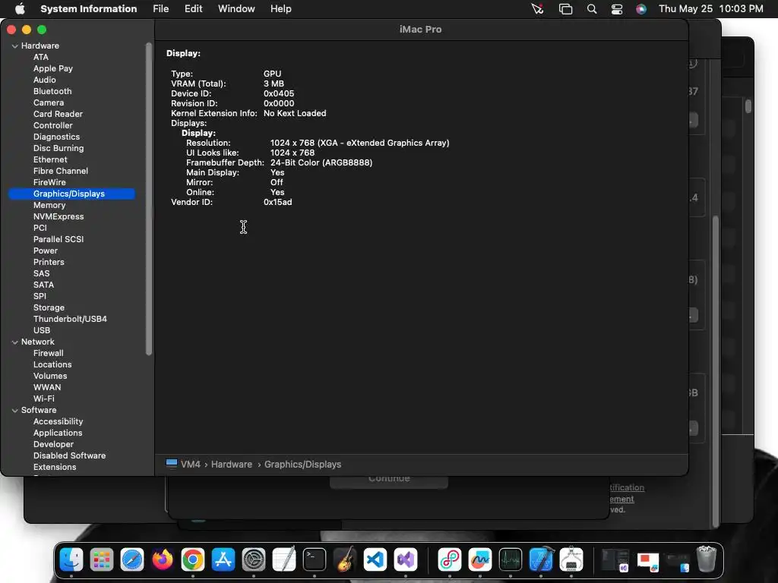Collapse the Hardware section
778x583 pixels.
tap(15, 46)
